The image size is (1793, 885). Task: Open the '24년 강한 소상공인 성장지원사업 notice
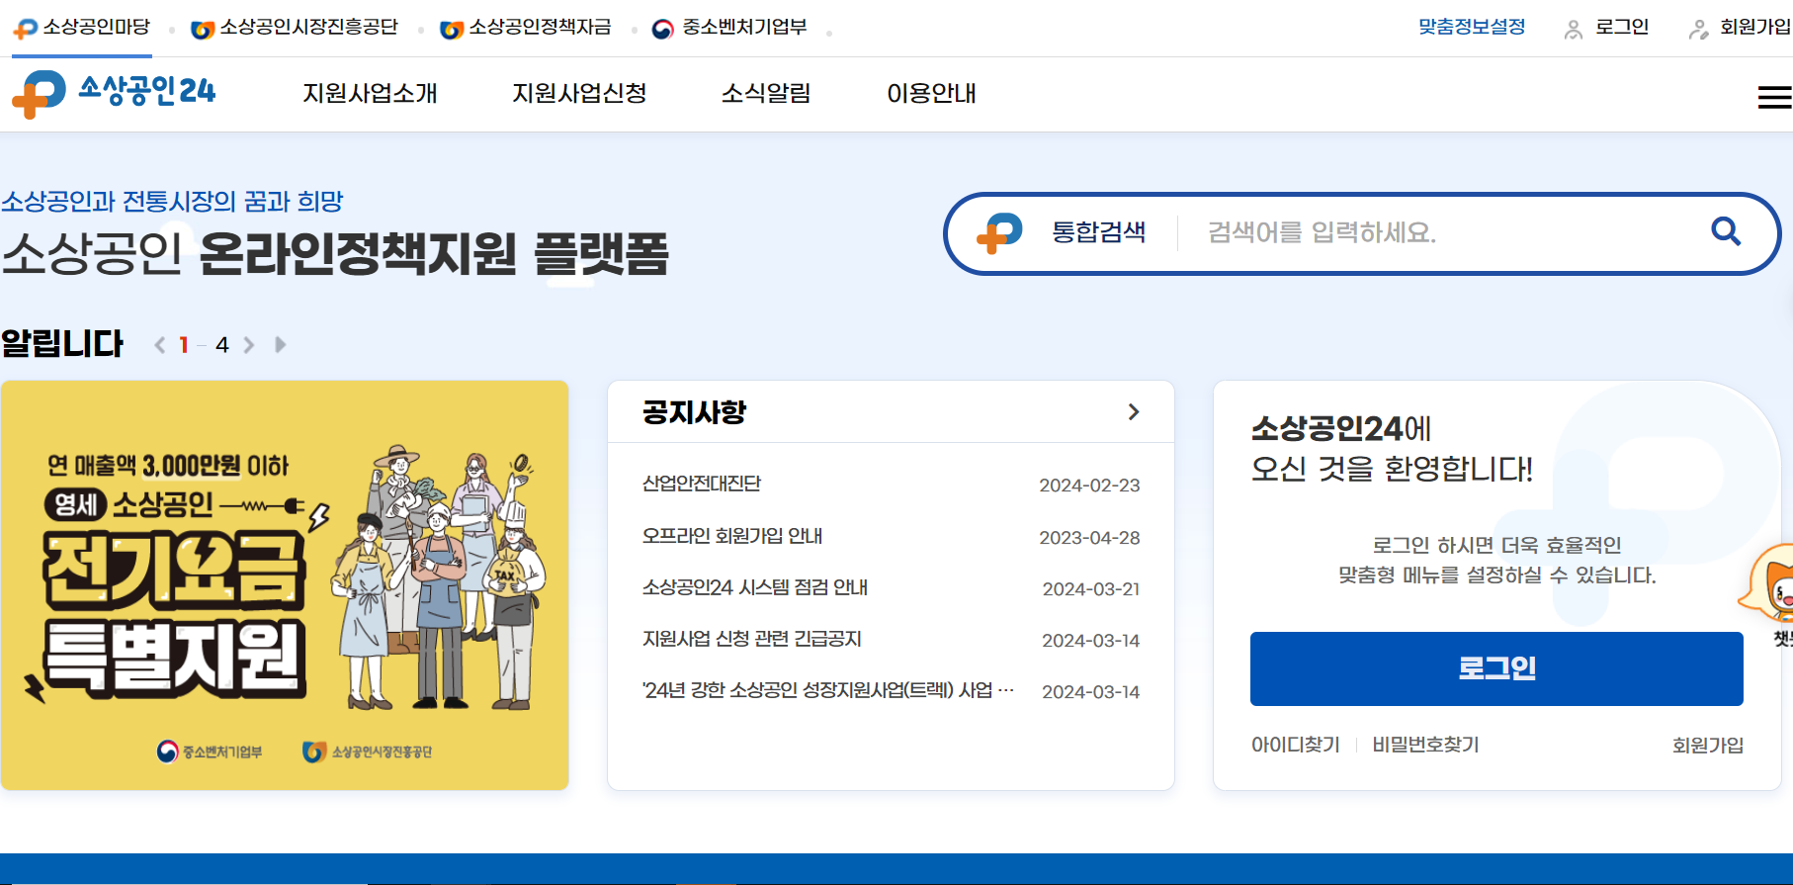828,690
